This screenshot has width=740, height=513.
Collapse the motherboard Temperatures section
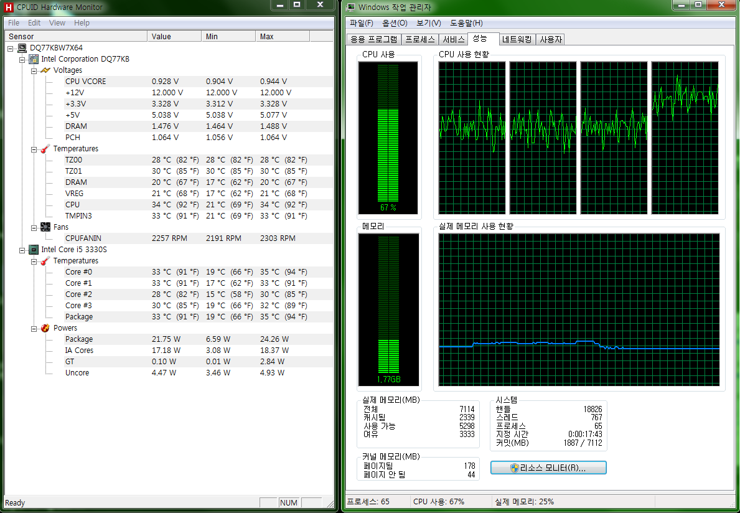pyautogui.click(x=34, y=149)
